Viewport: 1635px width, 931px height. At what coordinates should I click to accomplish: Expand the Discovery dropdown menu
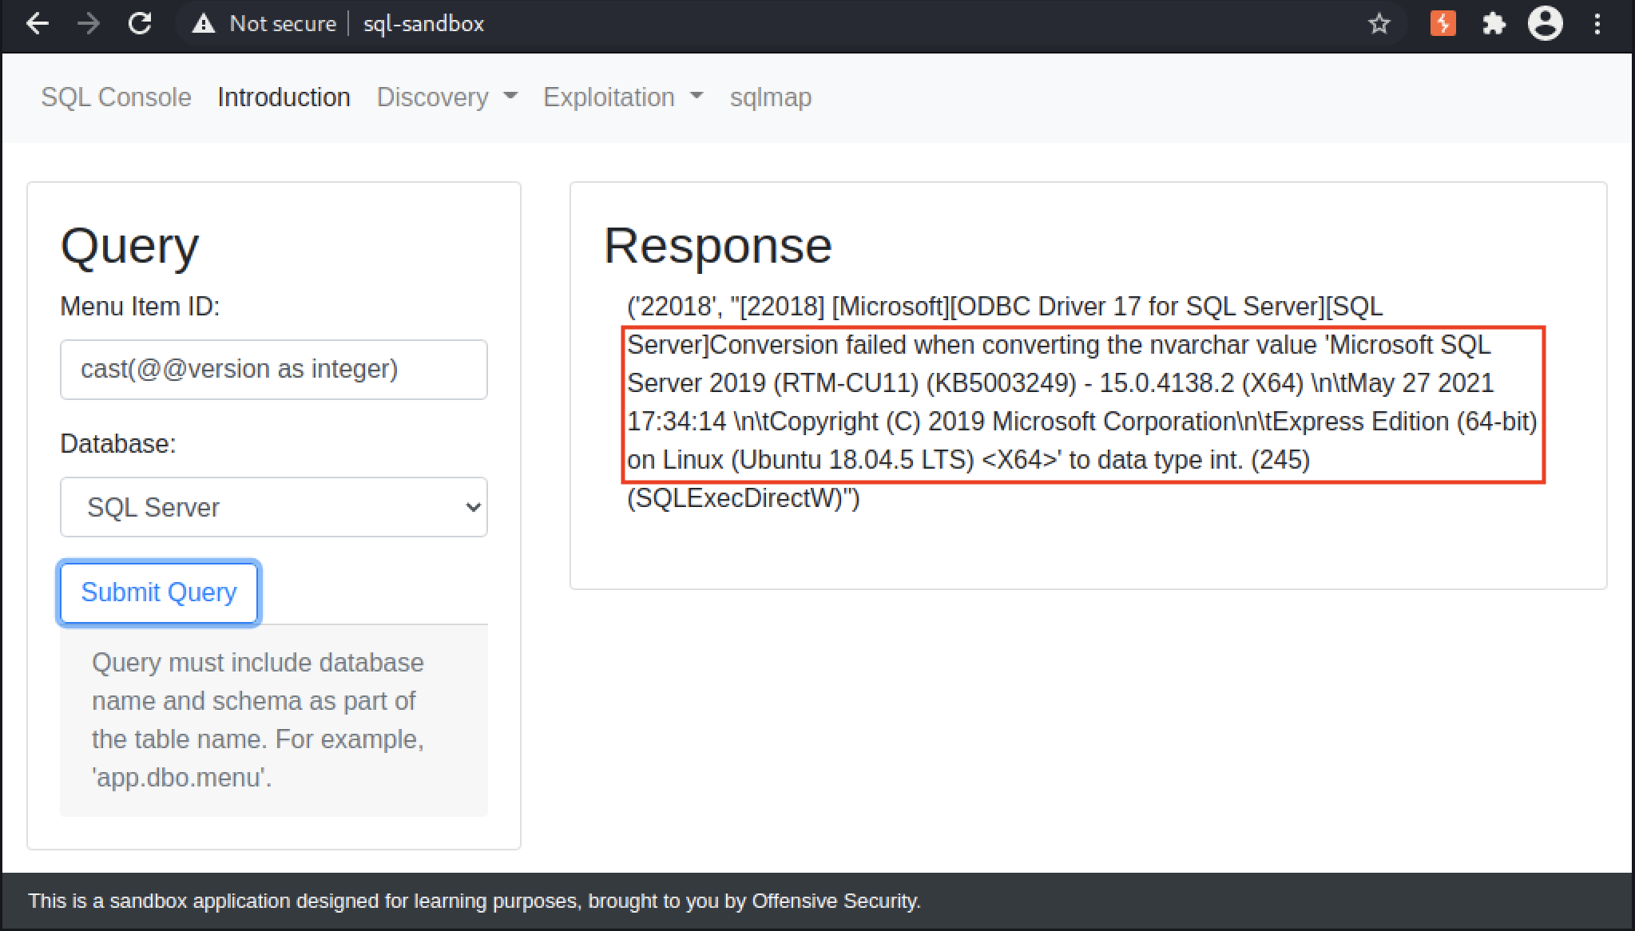(447, 97)
